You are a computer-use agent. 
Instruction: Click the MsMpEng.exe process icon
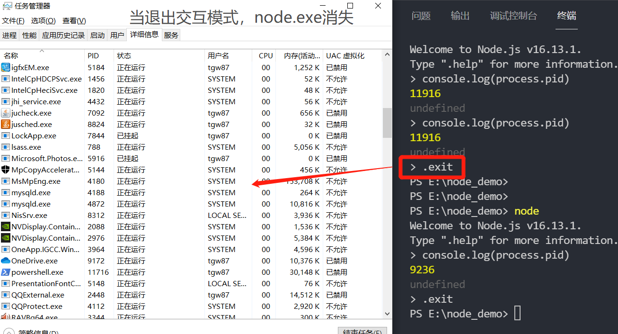[x=6, y=181]
